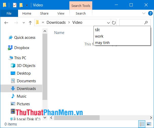Go back using the Back arrow

click(x=6, y=22)
